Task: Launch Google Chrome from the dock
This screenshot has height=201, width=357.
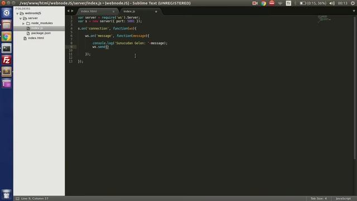Action: tap(6, 37)
